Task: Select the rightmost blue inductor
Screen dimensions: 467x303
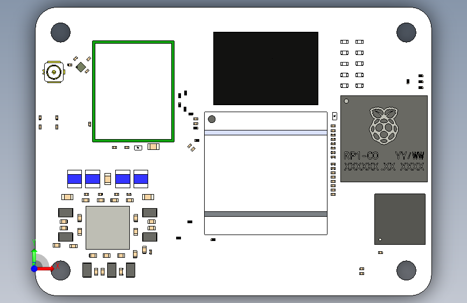Action: click(141, 179)
